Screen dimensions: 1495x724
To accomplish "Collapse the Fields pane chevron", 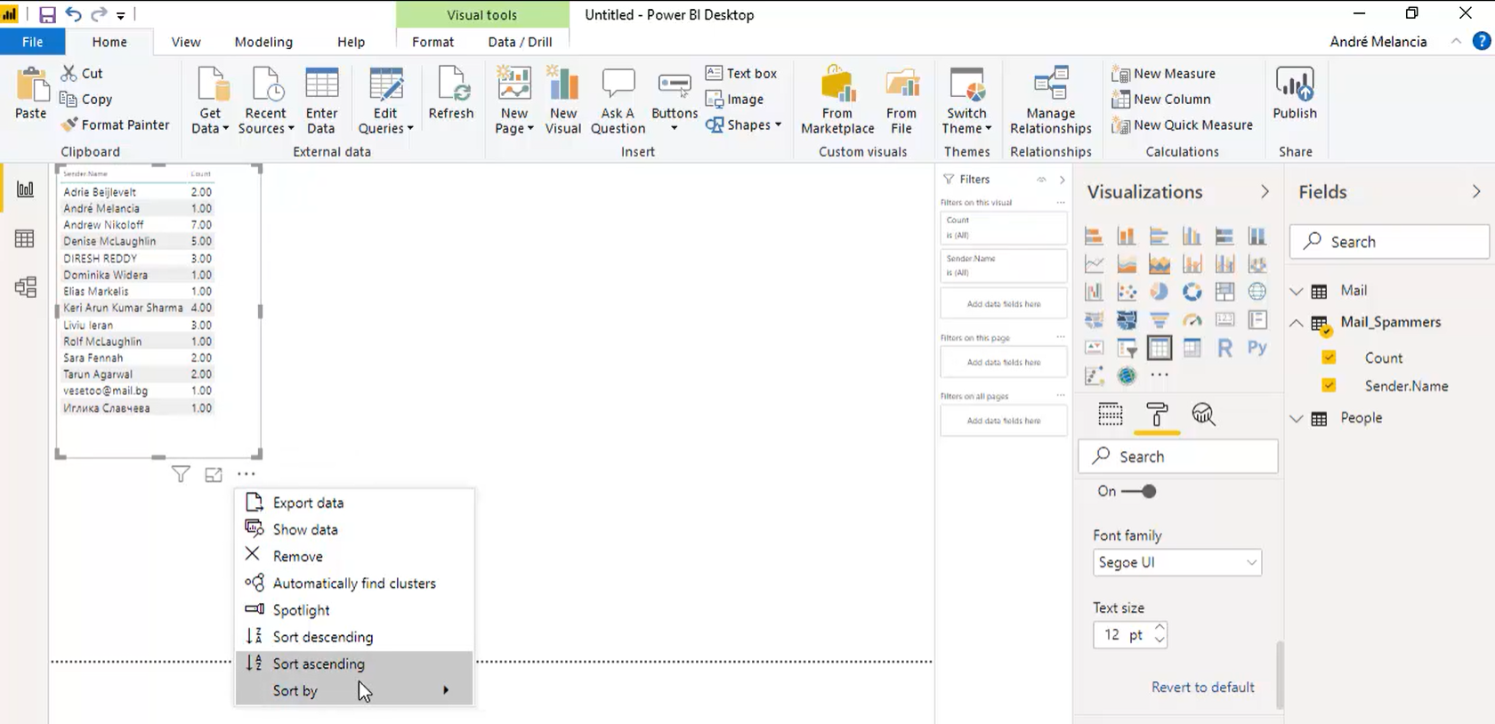I will pos(1476,192).
